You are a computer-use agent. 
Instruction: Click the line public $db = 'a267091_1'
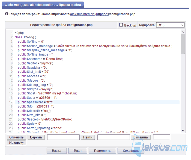(x=36, y=106)
